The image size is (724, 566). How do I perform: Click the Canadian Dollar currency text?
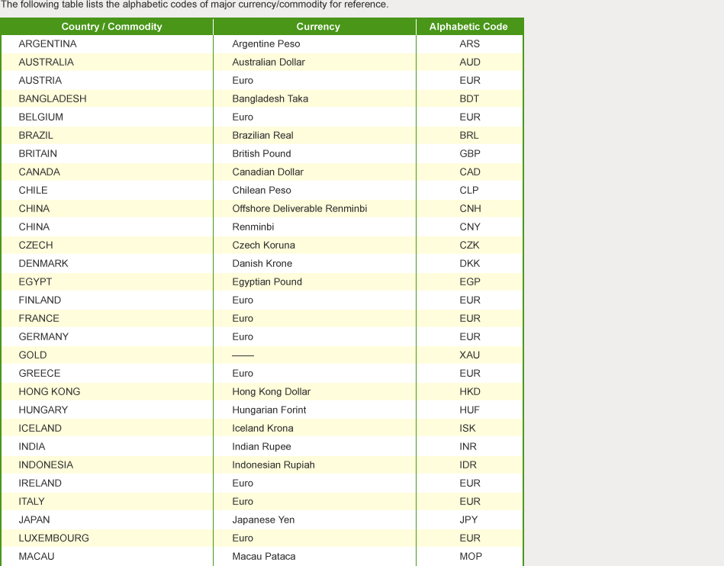tap(268, 172)
